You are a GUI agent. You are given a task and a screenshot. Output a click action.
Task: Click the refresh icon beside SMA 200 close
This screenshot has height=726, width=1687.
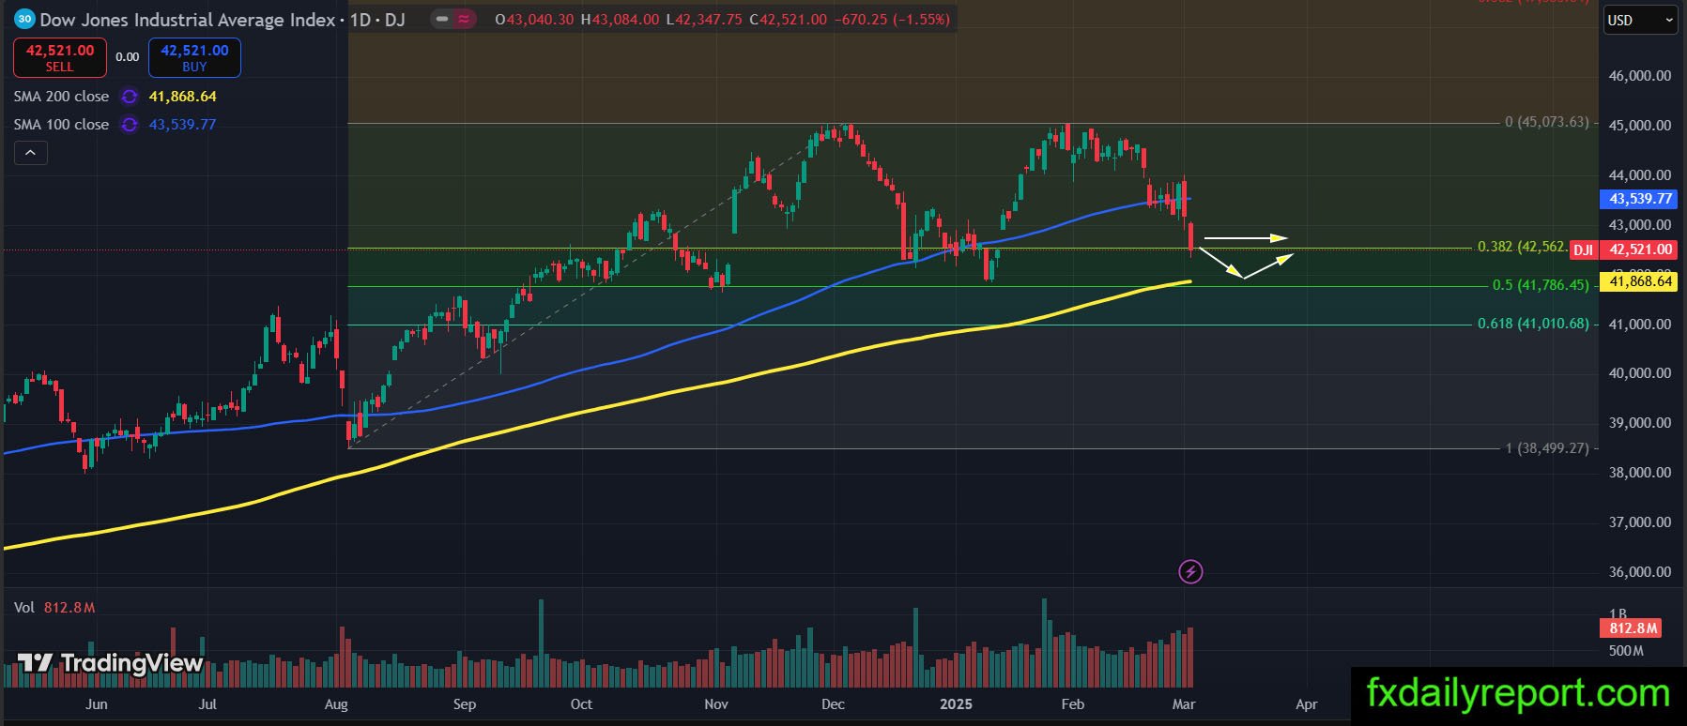tap(130, 97)
